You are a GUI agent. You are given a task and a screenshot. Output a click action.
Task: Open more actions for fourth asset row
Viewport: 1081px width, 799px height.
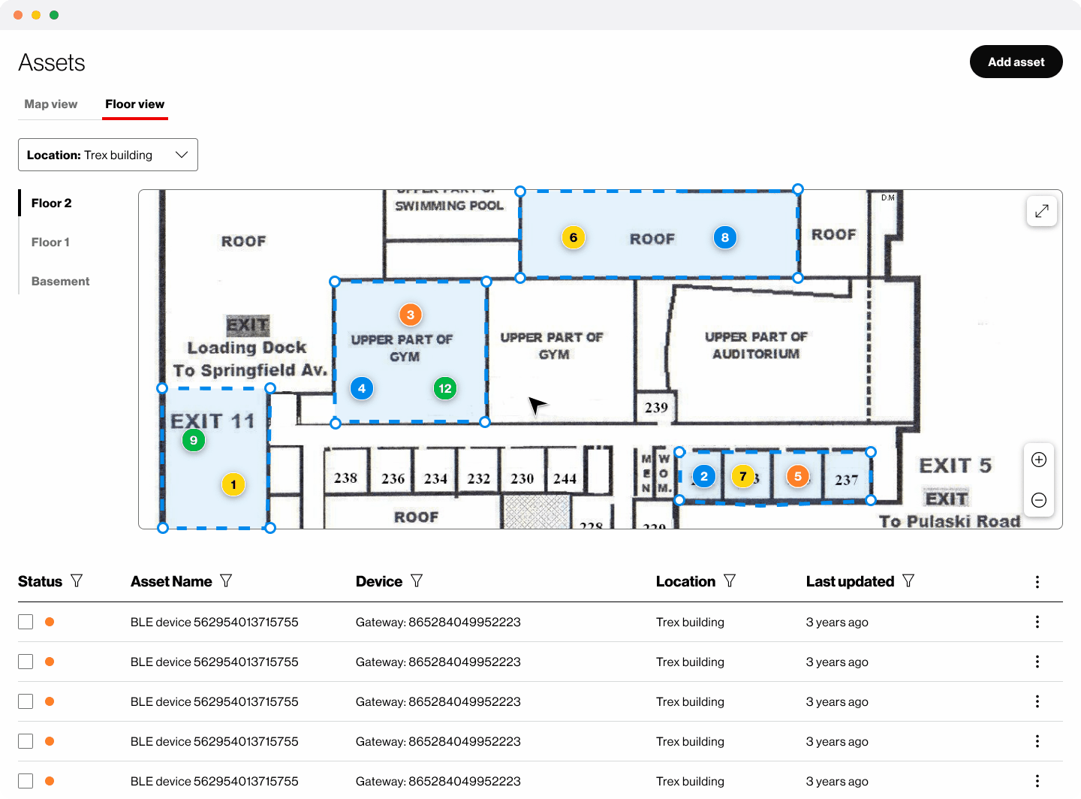(x=1037, y=741)
